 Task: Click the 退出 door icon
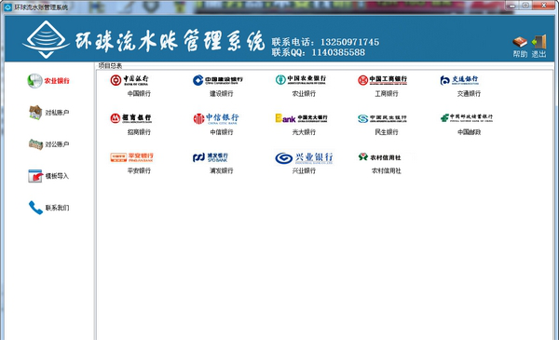(x=539, y=42)
